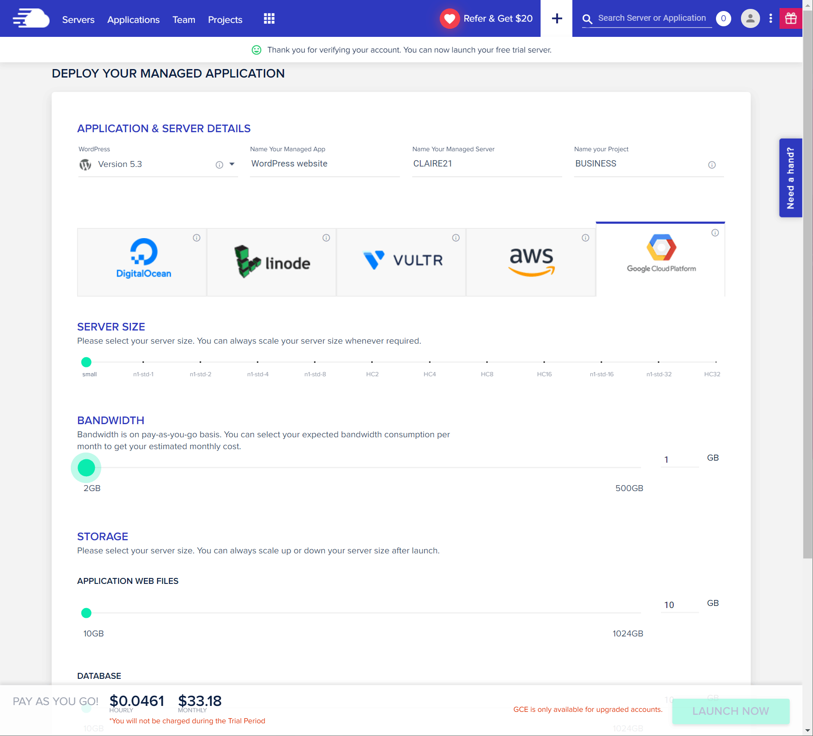Select HC16 server size

[x=544, y=374]
